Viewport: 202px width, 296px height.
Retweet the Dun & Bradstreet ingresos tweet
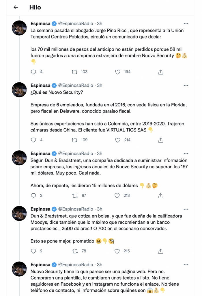coord(75,195)
